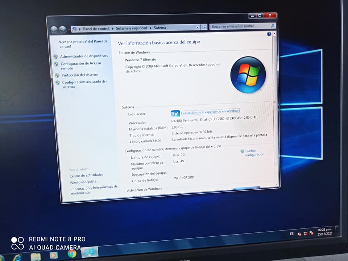Open Windows Update link

coord(83,182)
